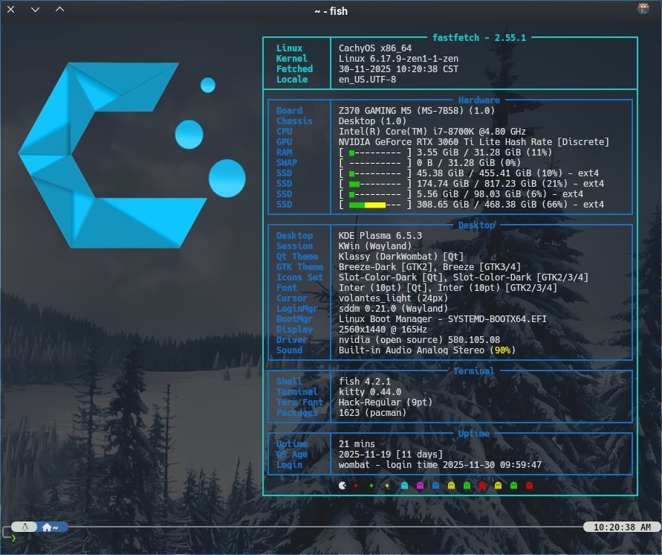The height and width of the screenshot is (555, 662).
Task: Click the "~ - fish" window title
Action: (331, 10)
